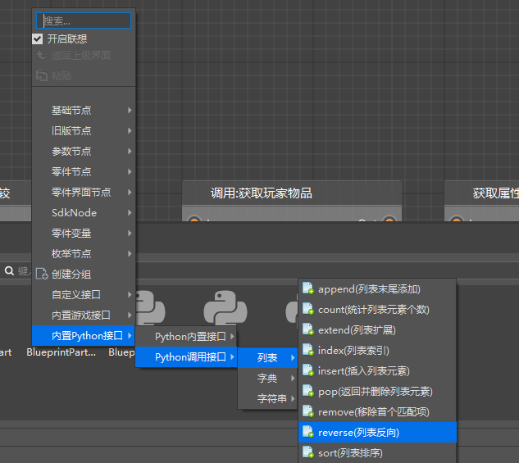The width and height of the screenshot is (519, 463).
Task: Select the 内置Python接口 menu entry
Action: point(84,336)
